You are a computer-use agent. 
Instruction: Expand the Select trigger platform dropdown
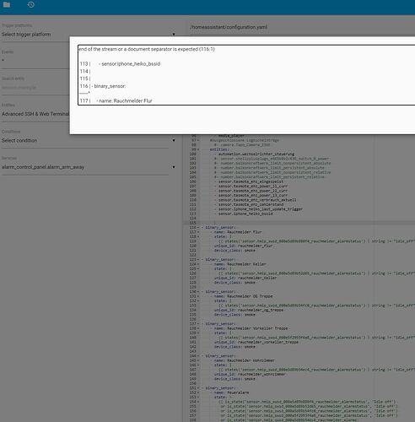(89, 35)
